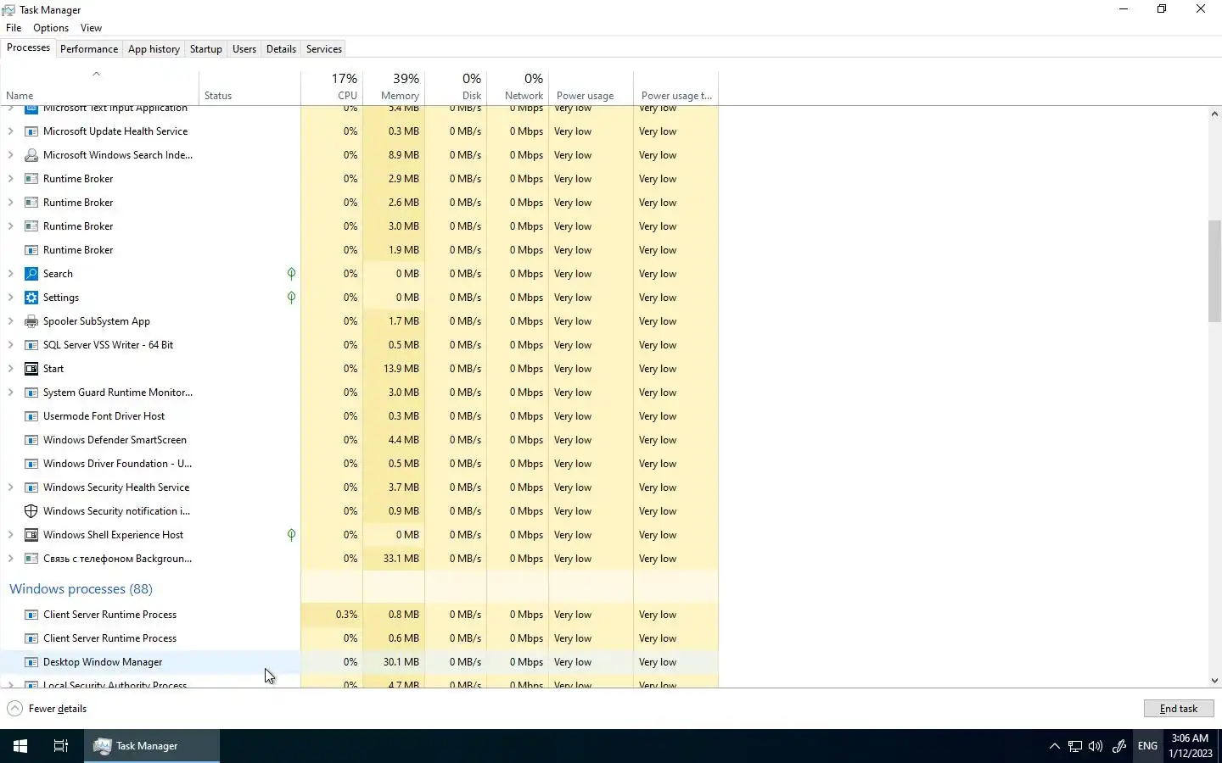The width and height of the screenshot is (1222, 763).
Task: Click the Start process icon
Action: coord(31,369)
